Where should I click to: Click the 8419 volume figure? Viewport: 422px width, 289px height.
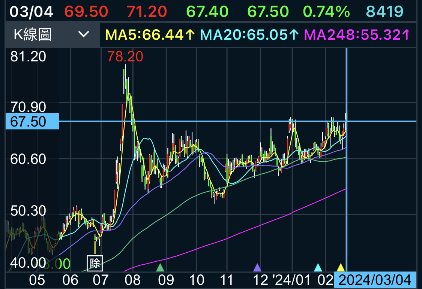(x=385, y=12)
